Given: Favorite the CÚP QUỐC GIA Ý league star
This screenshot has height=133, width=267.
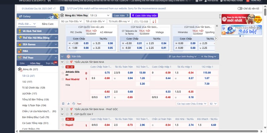Looking at the screenshot, I should click(67, 114).
